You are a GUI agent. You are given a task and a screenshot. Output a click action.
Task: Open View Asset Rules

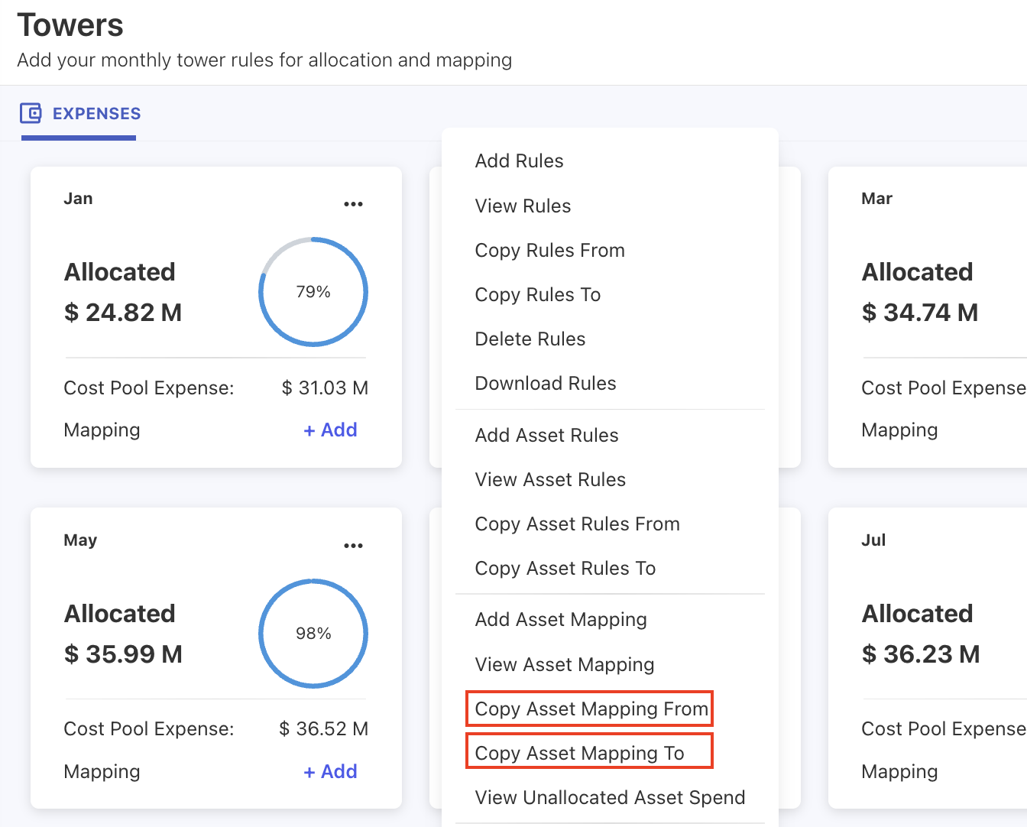(x=550, y=479)
